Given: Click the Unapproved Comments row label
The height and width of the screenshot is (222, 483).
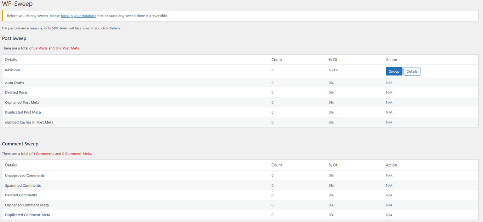Looking at the screenshot, I should coord(25,175).
